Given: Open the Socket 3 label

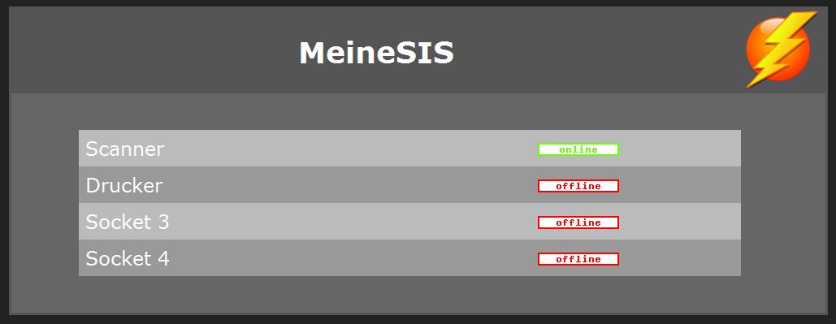Looking at the screenshot, I should tap(128, 222).
